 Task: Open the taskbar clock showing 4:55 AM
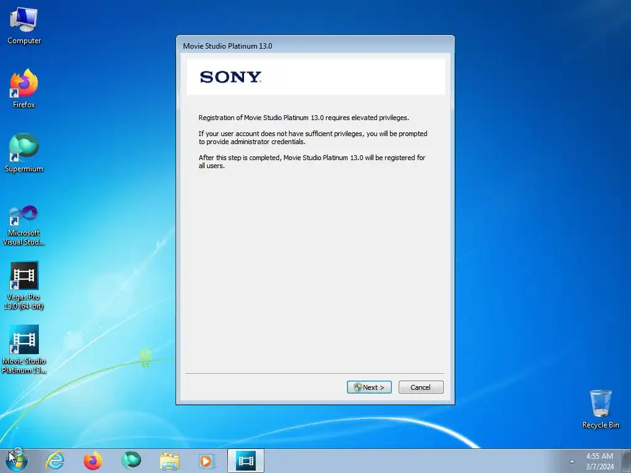coord(599,461)
